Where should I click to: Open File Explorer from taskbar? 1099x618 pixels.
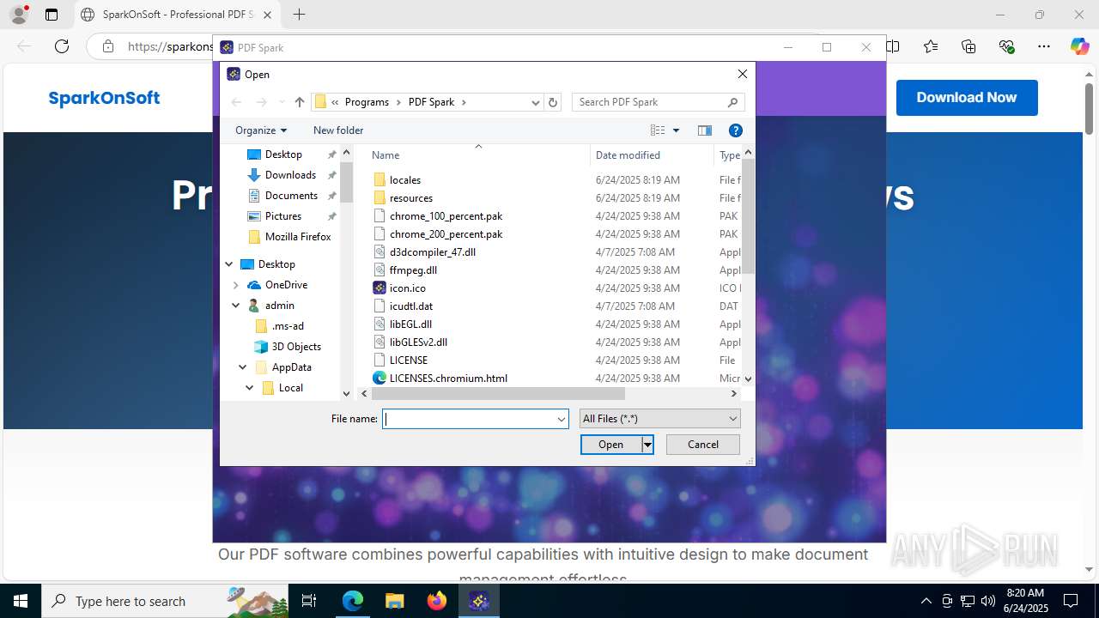pos(394,601)
